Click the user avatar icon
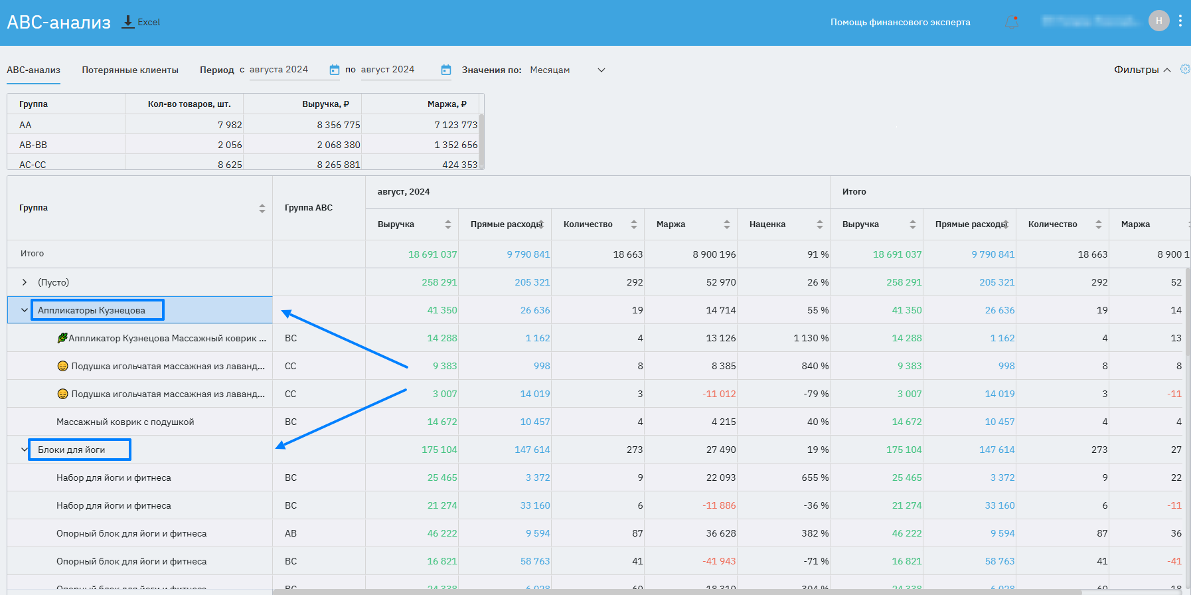Viewport: 1191px width, 595px height. point(1158,21)
